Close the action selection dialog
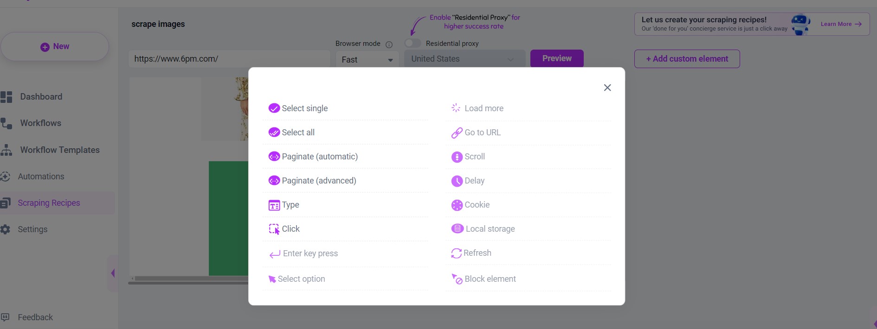877x329 pixels. click(x=607, y=87)
